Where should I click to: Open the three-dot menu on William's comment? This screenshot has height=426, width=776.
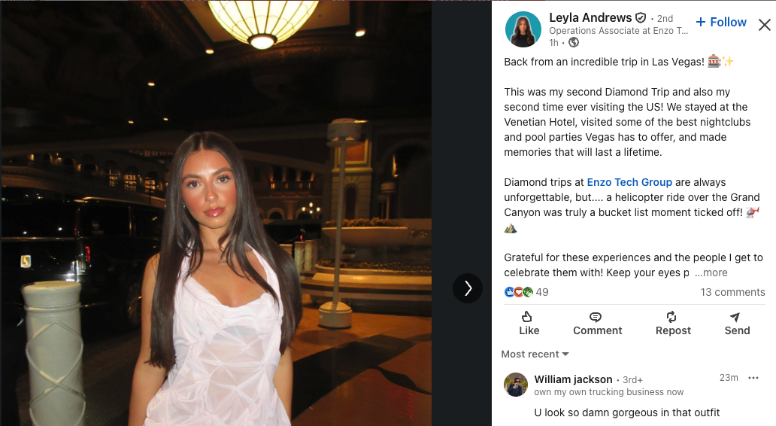(753, 378)
